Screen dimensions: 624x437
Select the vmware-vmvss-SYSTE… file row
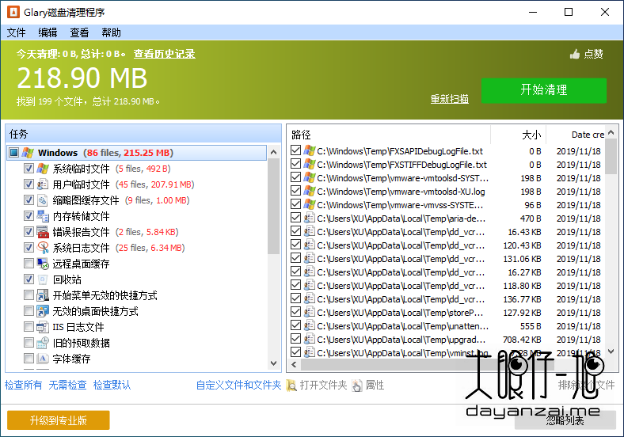[x=446, y=205]
